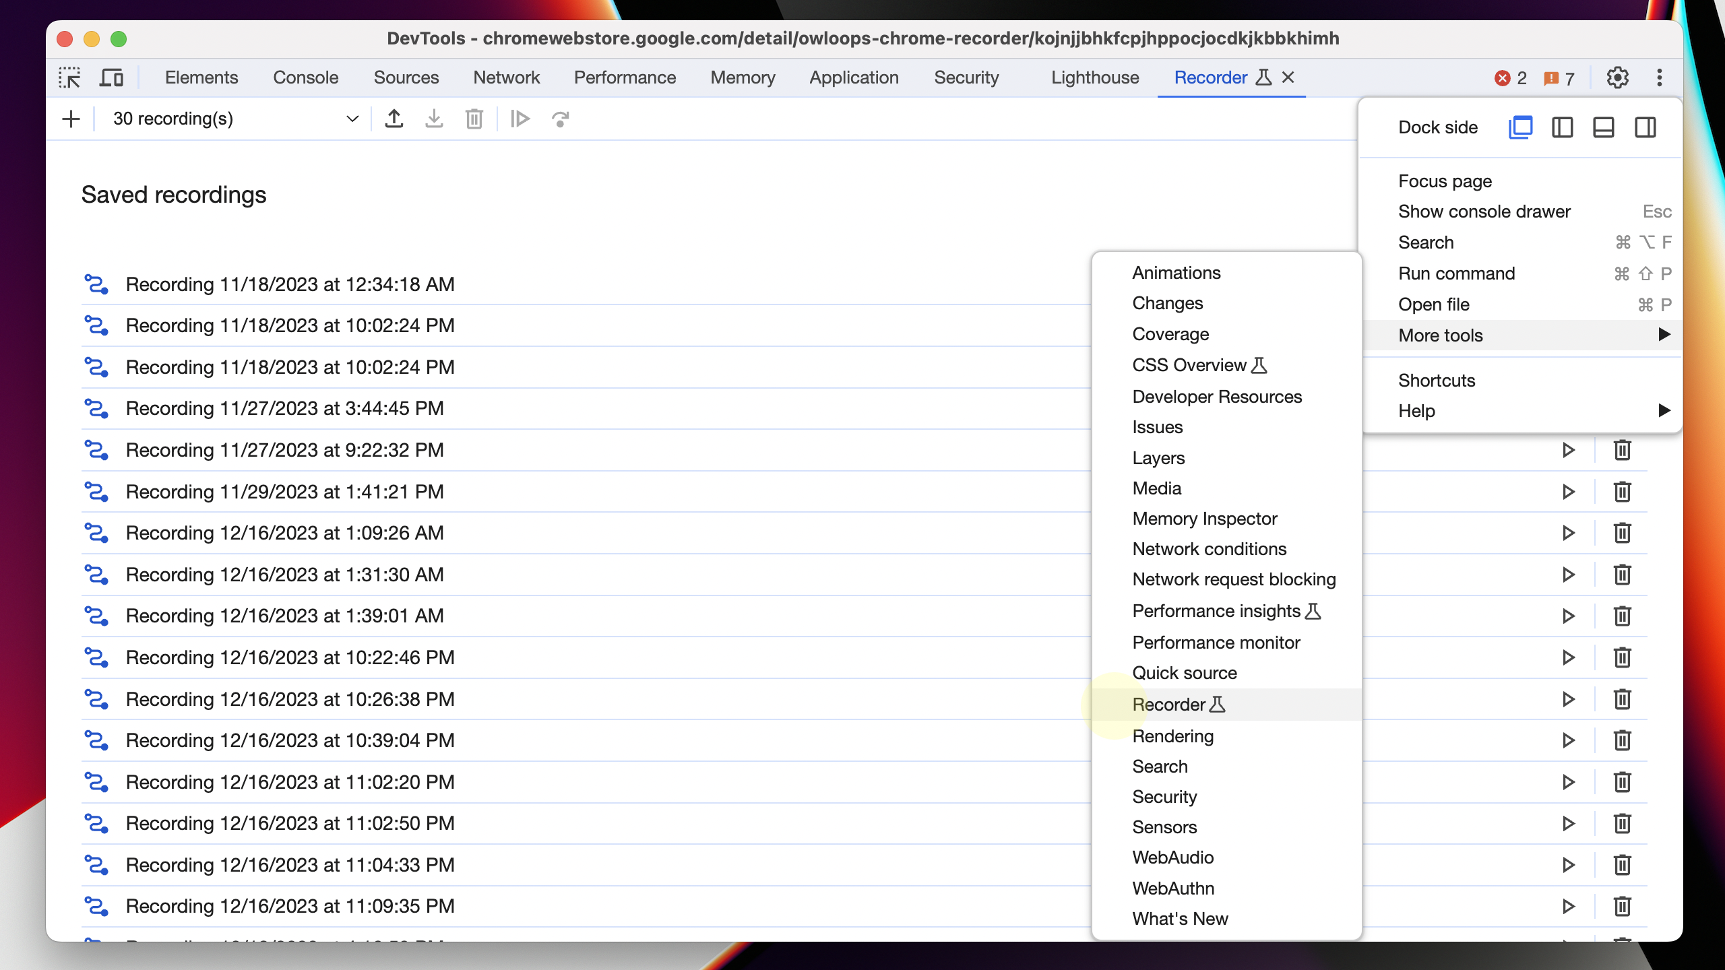Click the orange issues count badge
Screen dimensions: 1725x970
click(1559, 79)
